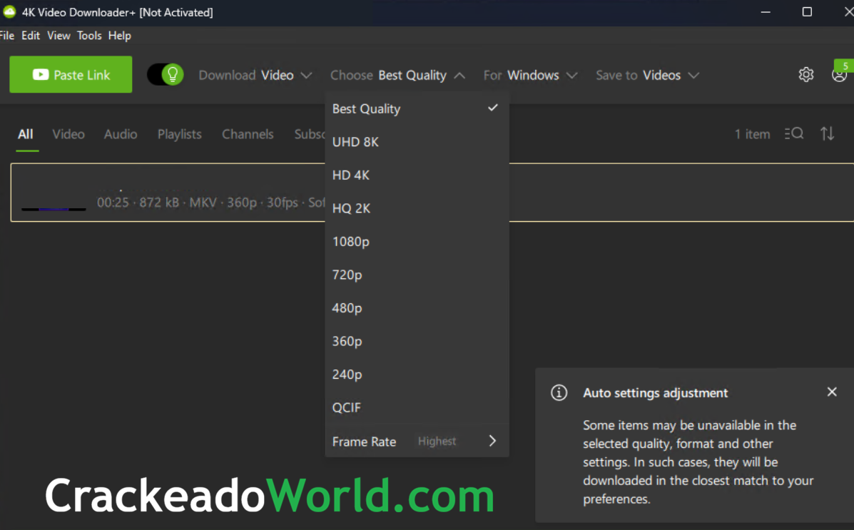This screenshot has height=530, width=854.
Task: Select 1080p quality
Action: pos(417,242)
